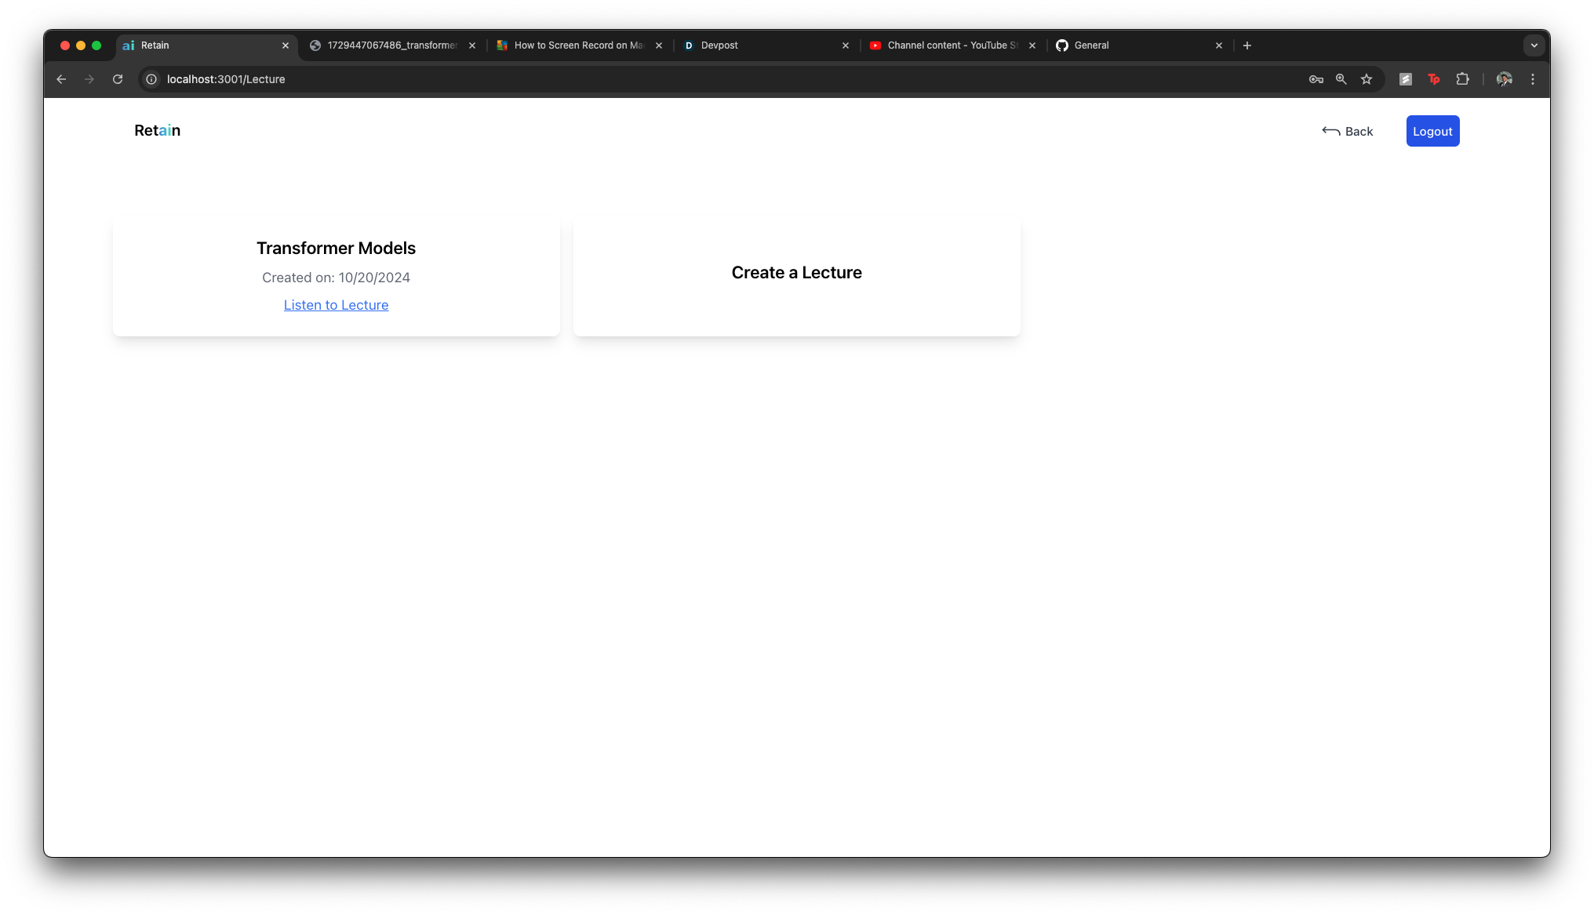Viewport: 1594px width, 915px height.
Task: Bookmark this page with the star icon
Action: click(1367, 79)
